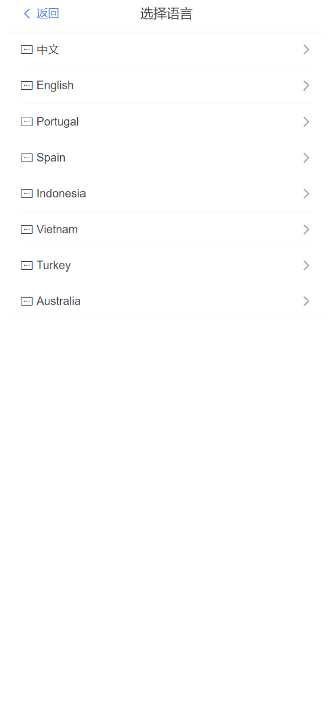
Task: Tap the 返回 back link
Action: [48, 14]
